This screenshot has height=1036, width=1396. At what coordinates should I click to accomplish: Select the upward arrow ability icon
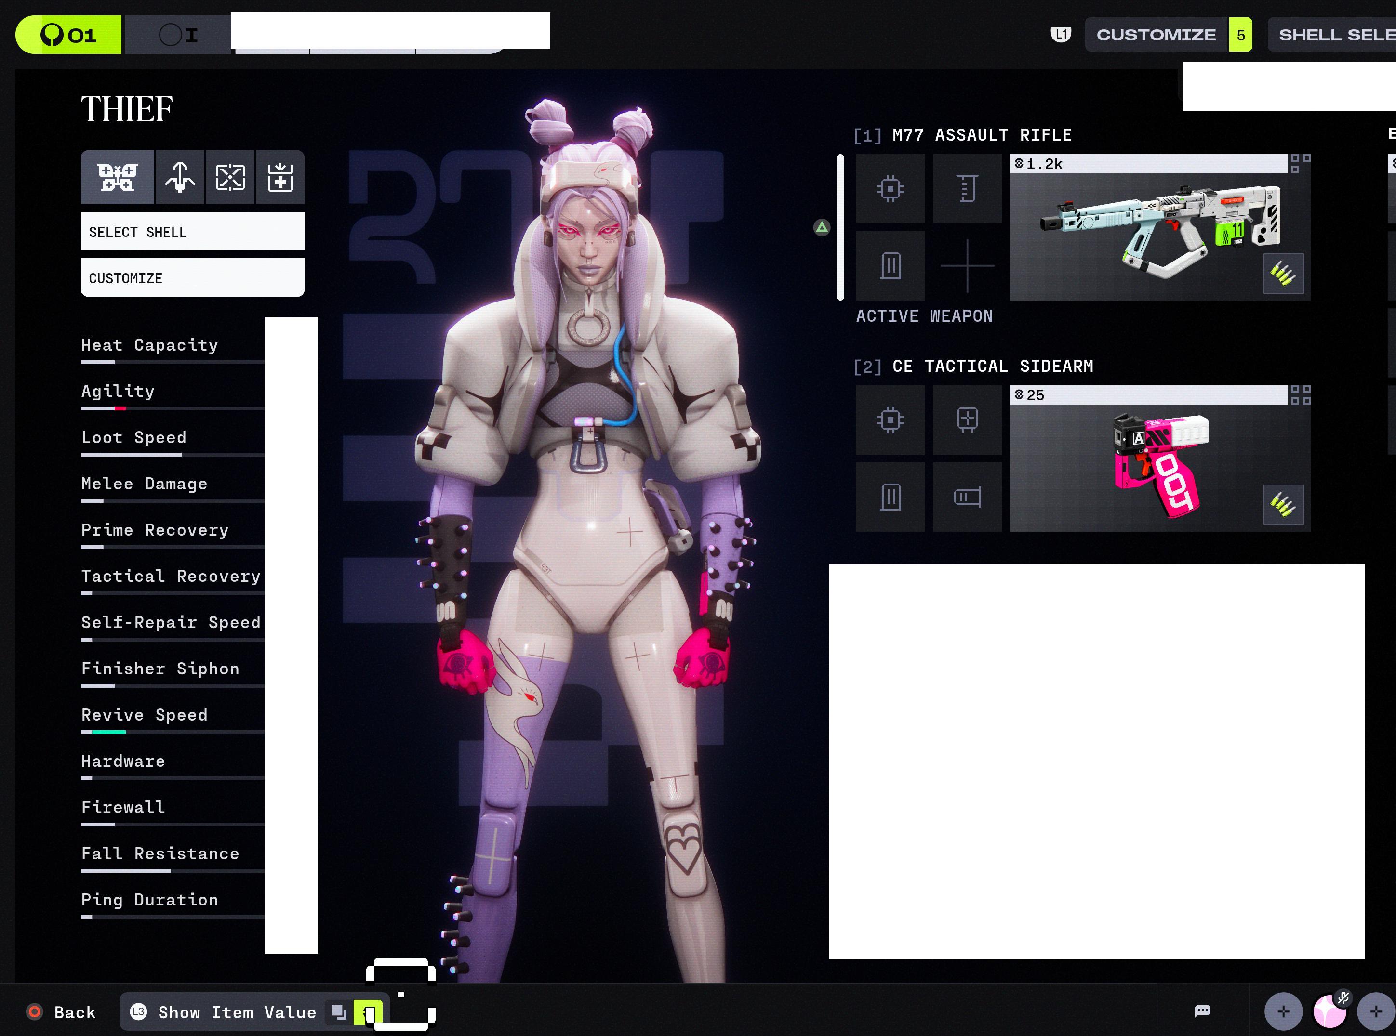pos(180,177)
